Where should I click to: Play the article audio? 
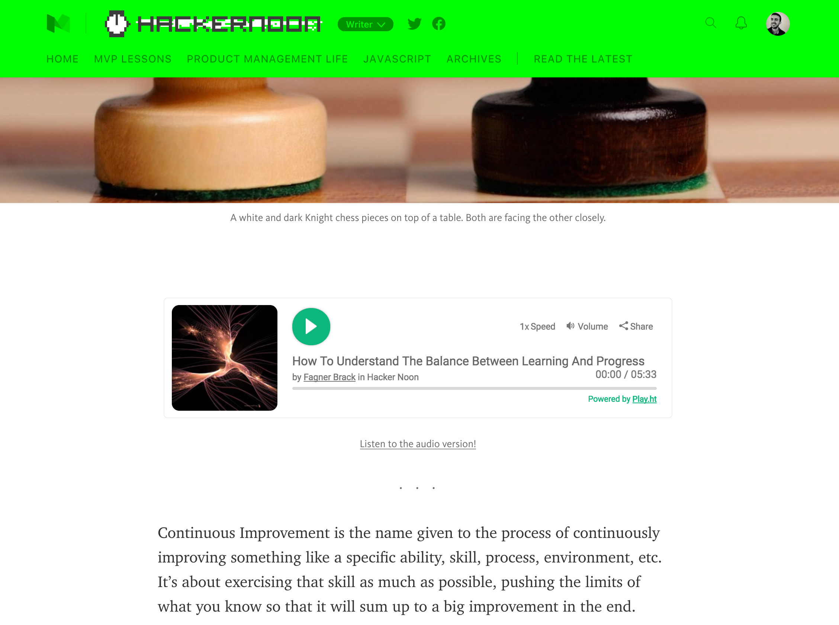[x=311, y=326]
